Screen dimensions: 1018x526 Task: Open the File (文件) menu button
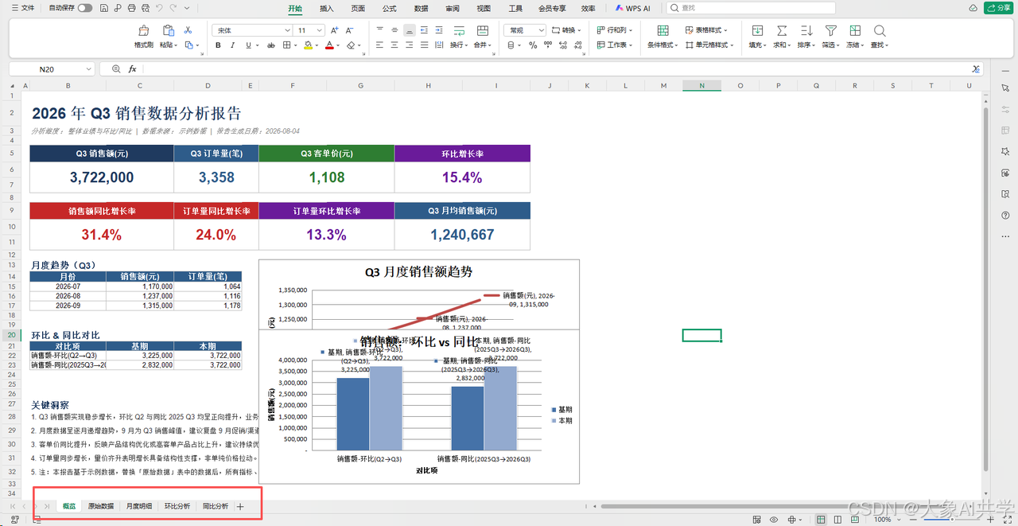coord(23,8)
